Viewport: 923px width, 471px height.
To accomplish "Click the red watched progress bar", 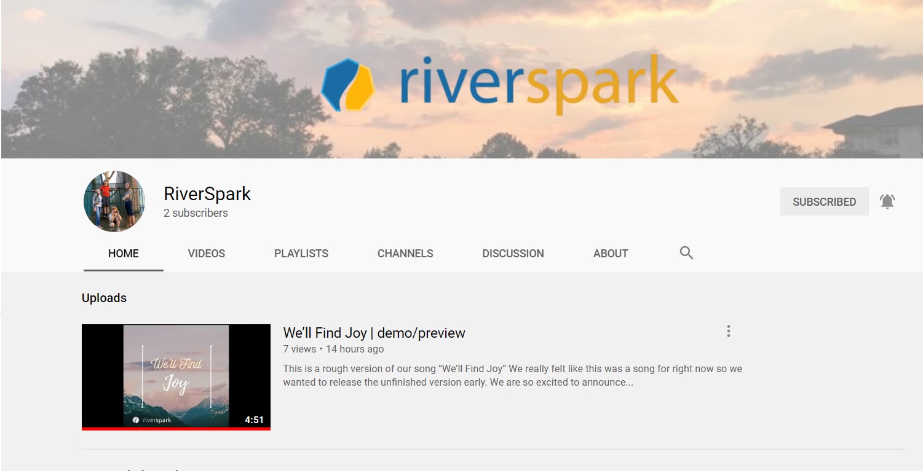I will pos(176,429).
